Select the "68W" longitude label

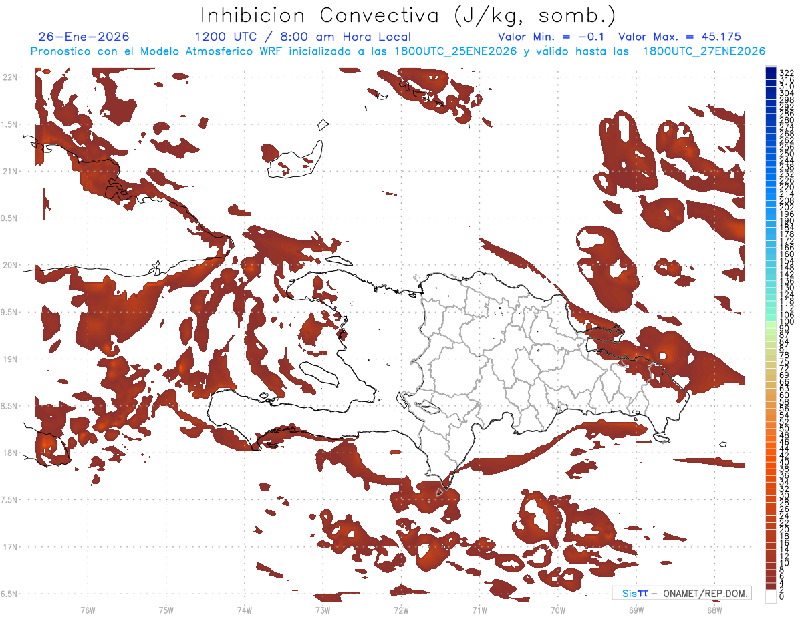[x=714, y=610]
